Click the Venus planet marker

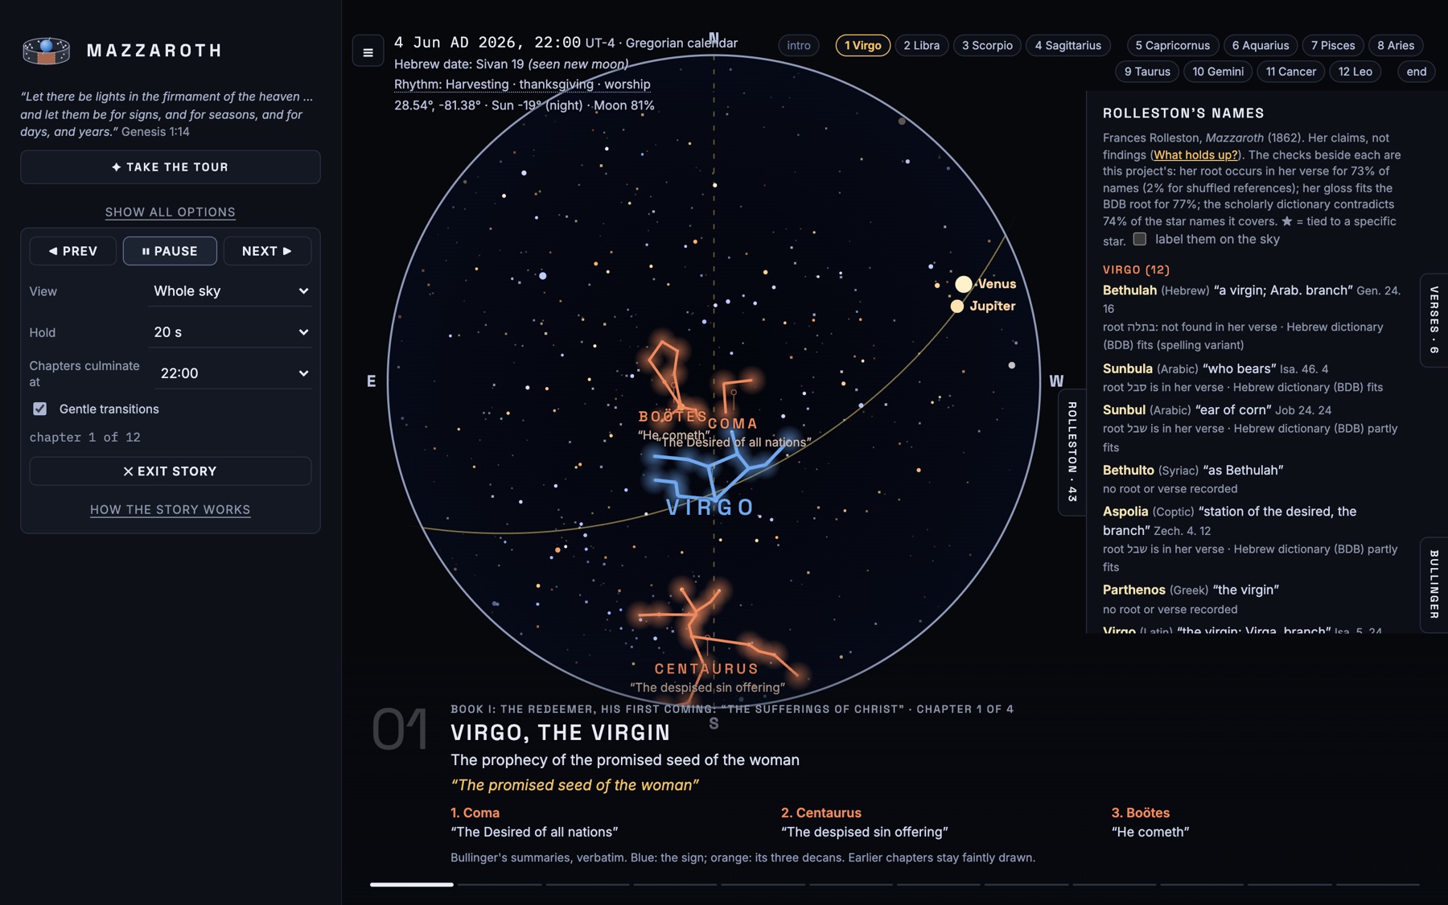coord(963,284)
